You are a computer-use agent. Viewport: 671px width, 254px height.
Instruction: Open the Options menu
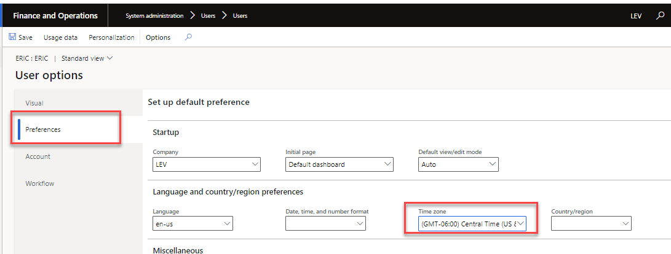point(158,37)
